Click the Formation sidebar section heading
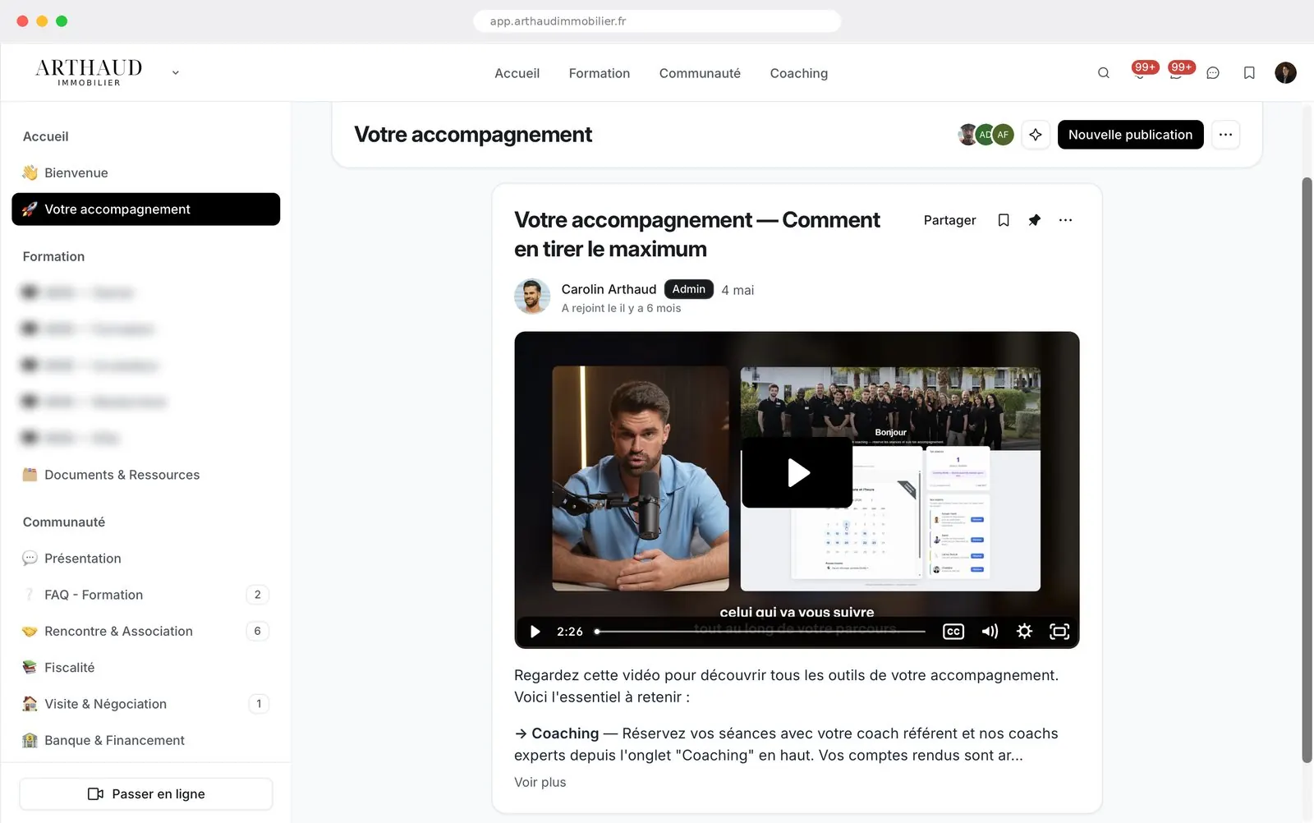This screenshot has width=1314, height=823. click(x=53, y=256)
